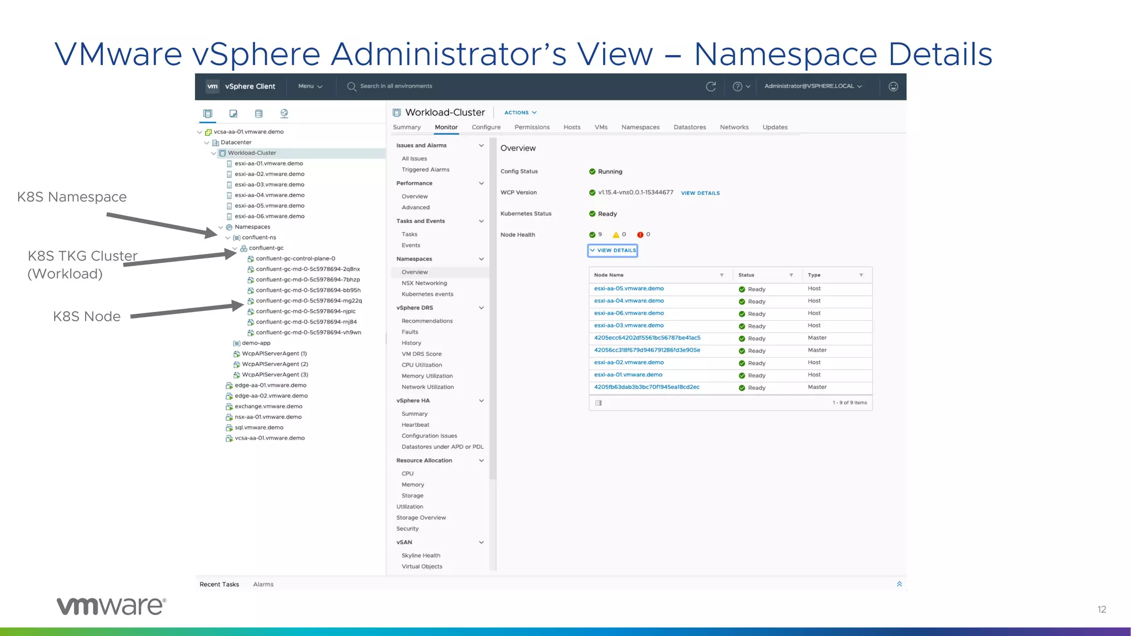Switch to the Configure tab
1131x636 pixels.
click(x=486, y=128)
